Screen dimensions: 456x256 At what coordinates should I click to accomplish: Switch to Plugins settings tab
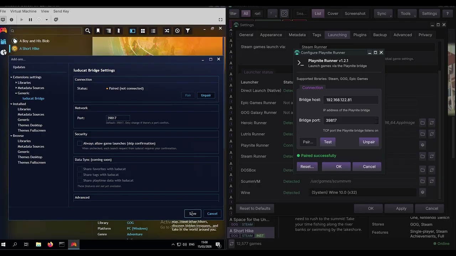tap(360, 35)
